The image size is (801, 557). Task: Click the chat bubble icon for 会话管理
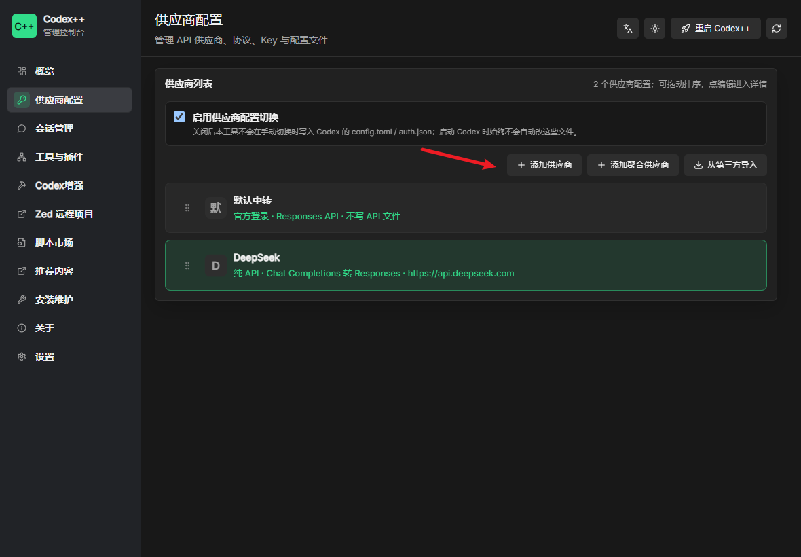[x=22, y=129]
